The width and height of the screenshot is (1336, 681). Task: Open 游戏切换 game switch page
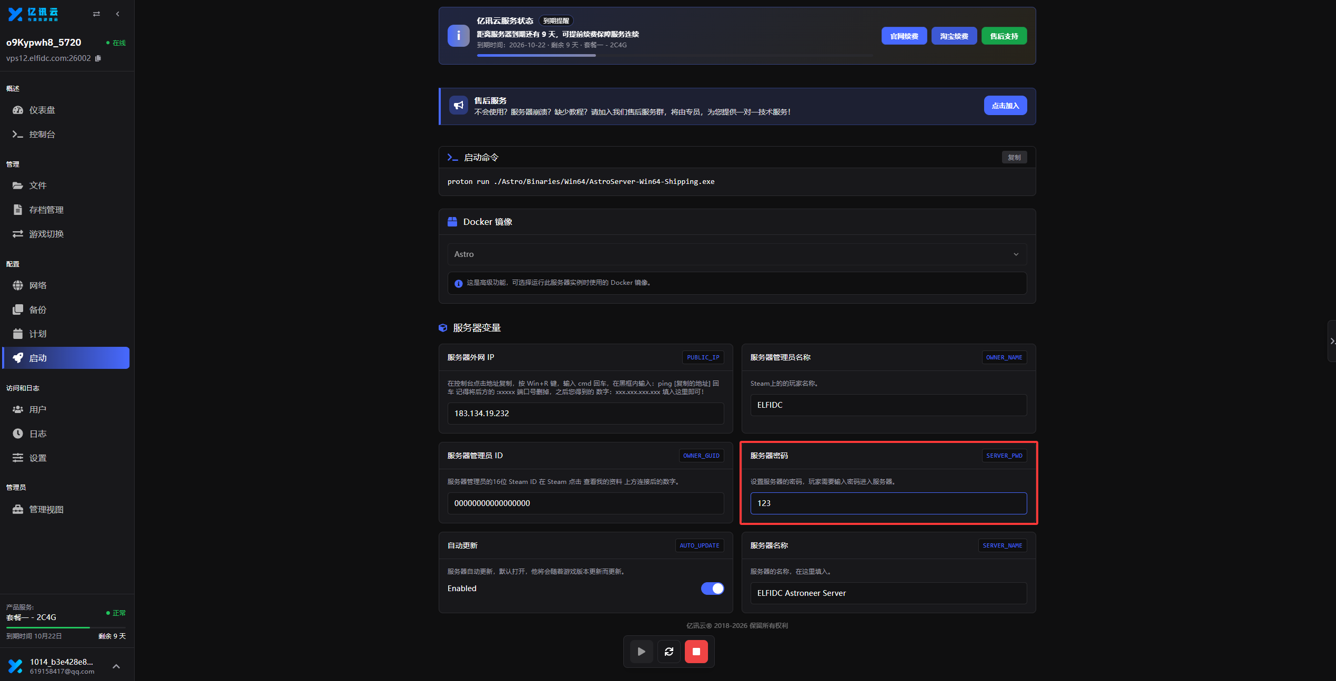pyautogui.click(x=66, y=234)
